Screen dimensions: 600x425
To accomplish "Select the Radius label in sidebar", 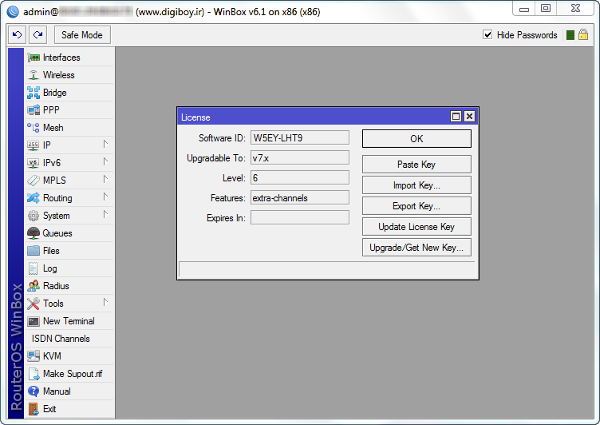I will pyautogui.click(x=56, y=286).
